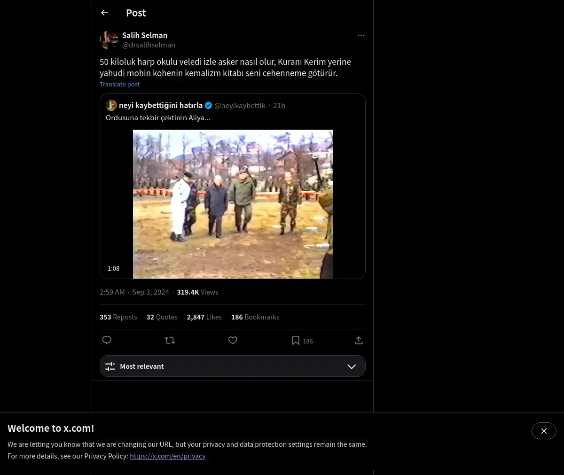View the 353 Reposts list

(118, 317)
